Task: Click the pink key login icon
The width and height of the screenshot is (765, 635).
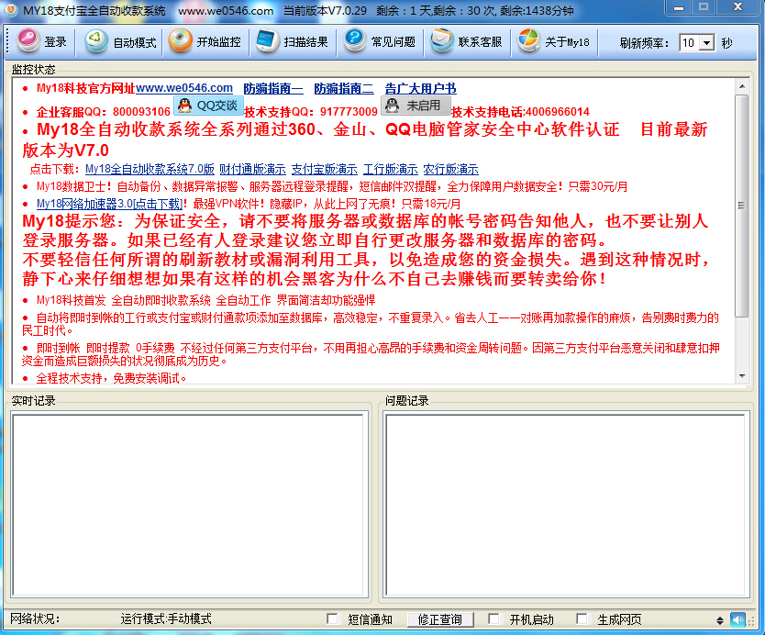Action: pos(28,41)
